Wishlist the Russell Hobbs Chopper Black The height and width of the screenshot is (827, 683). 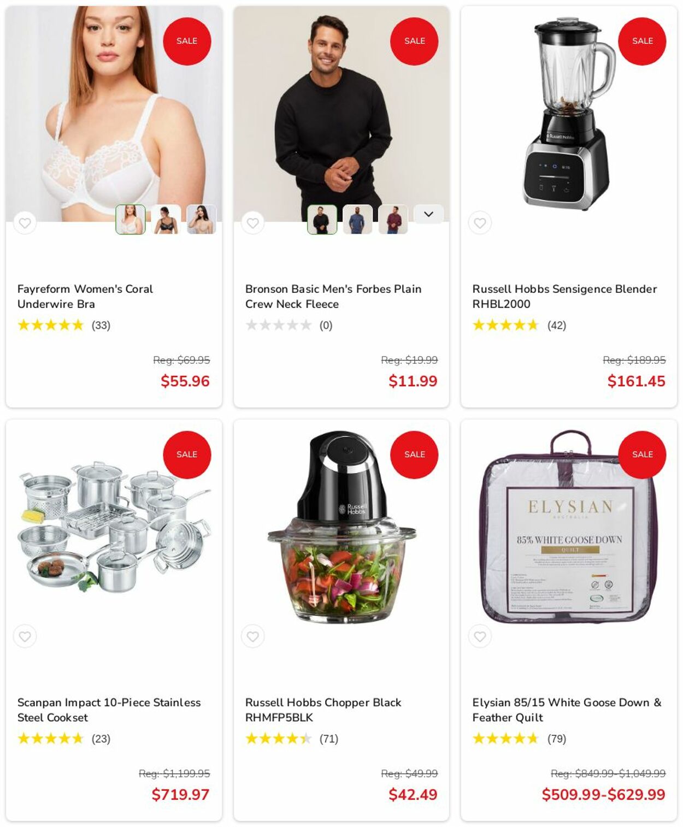[x=252, y=636]
